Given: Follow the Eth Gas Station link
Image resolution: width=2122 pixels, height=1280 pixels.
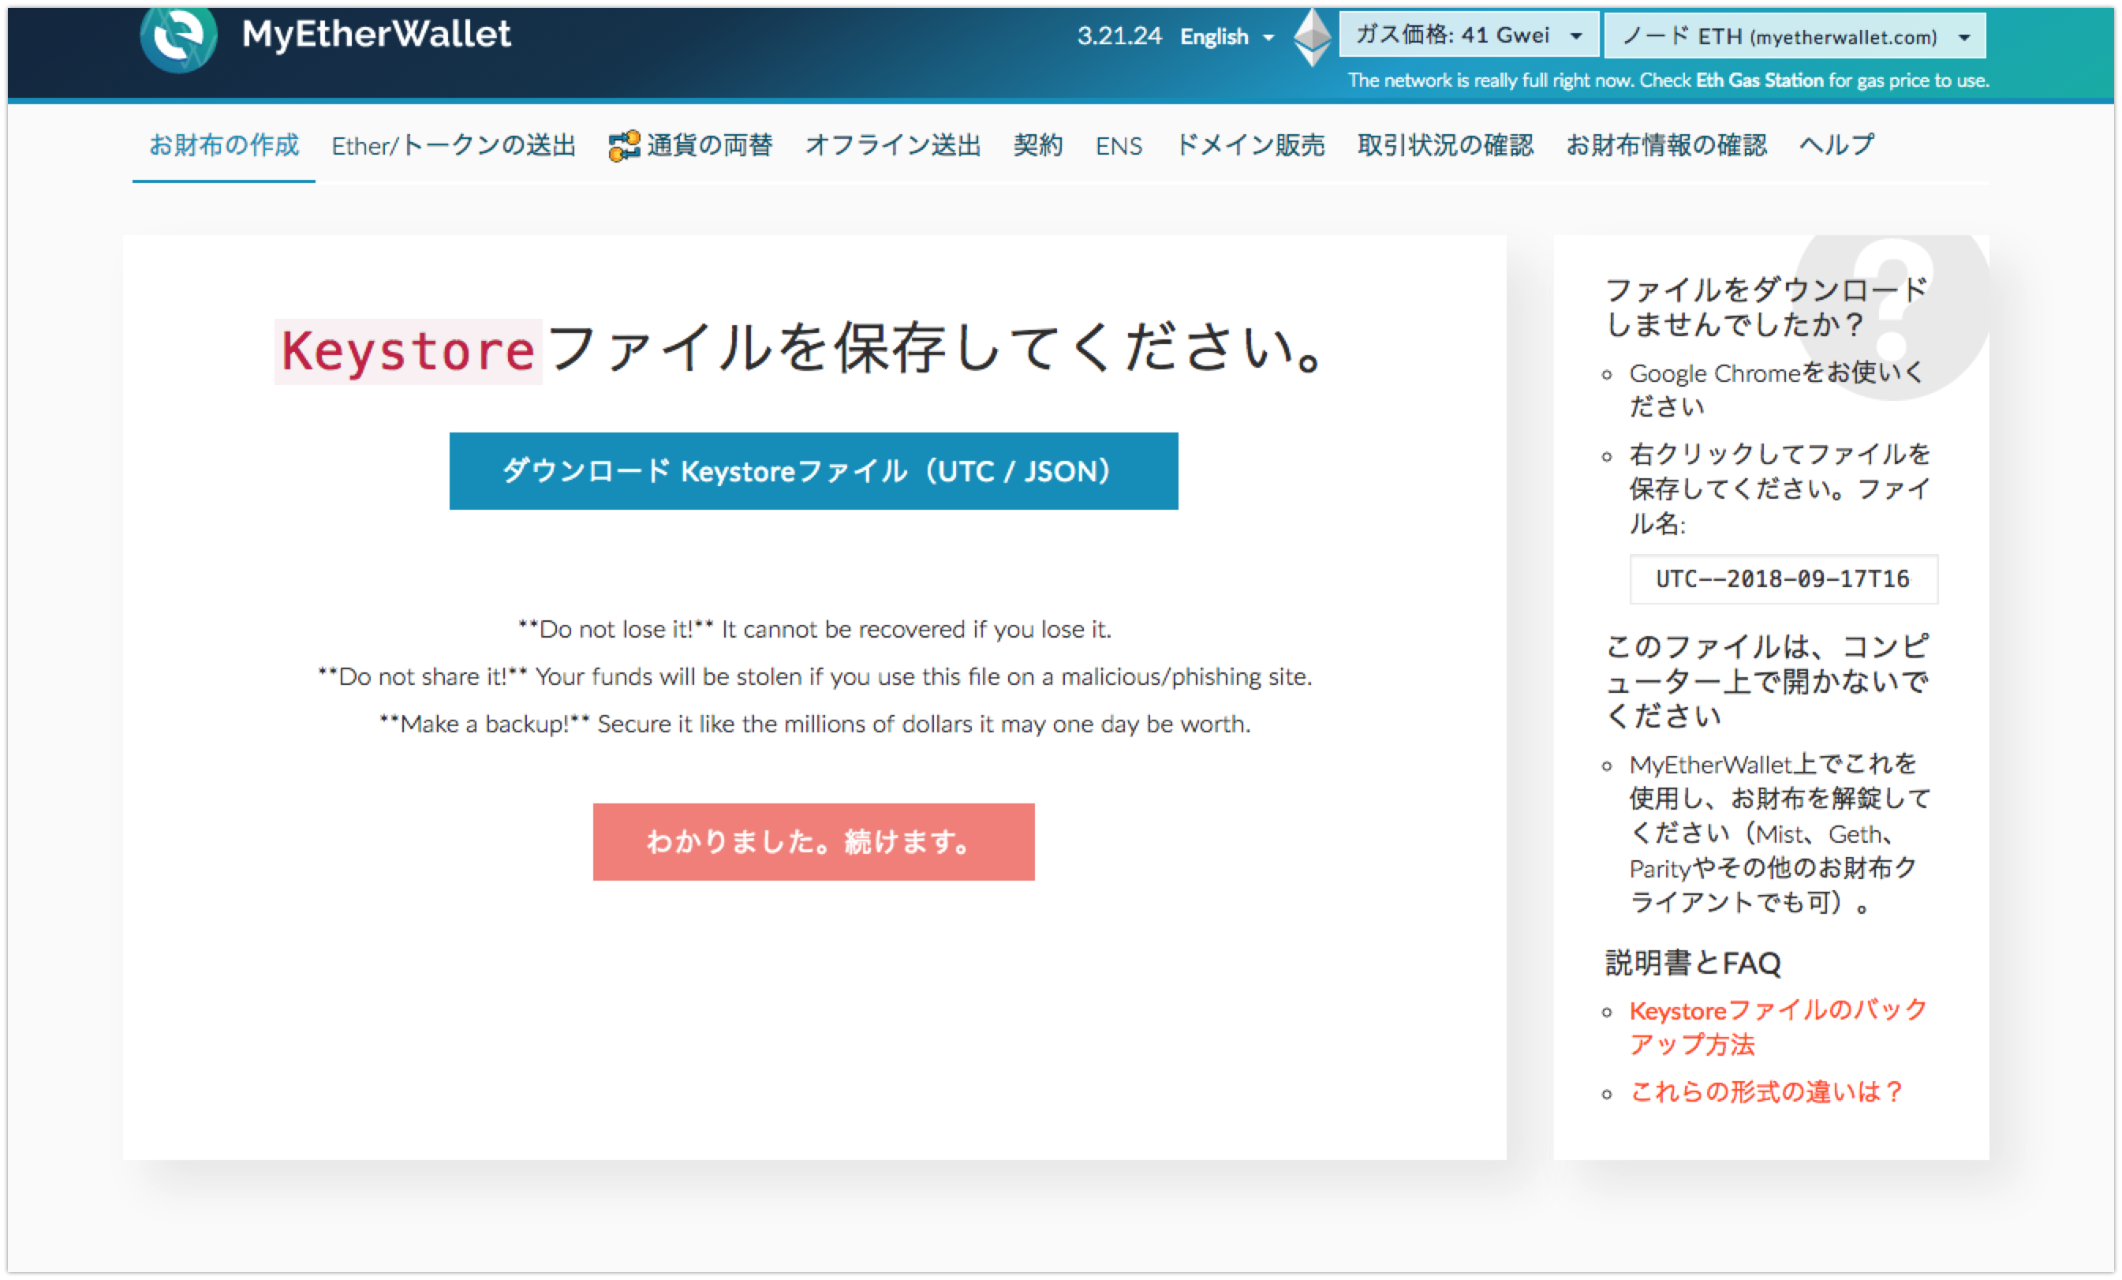Looking at the screenshot, I should 1759,80.
